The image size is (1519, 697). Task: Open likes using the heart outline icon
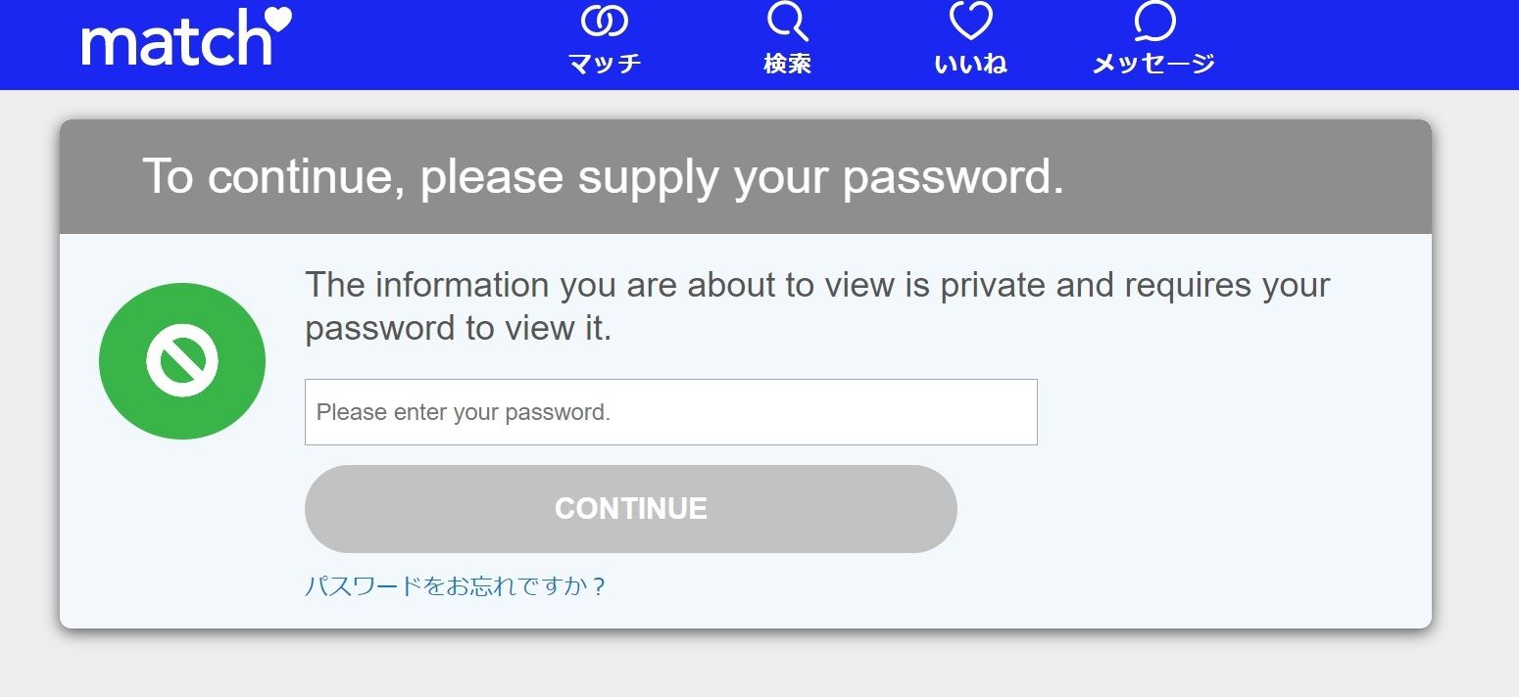971,21
